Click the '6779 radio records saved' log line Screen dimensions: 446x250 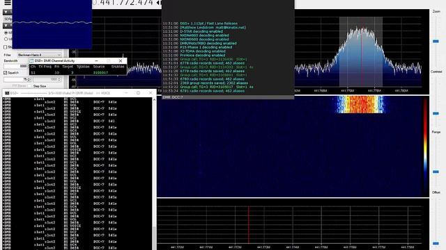point(212,71)
